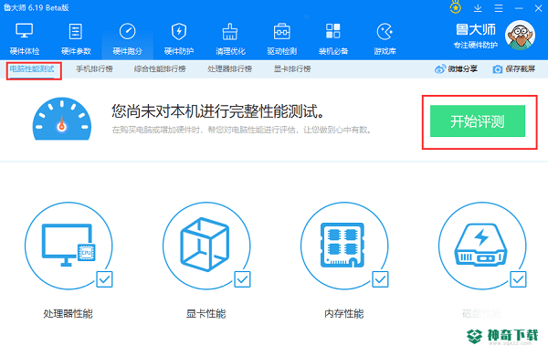This screenshot has height=356, width=548.
Task: Close the 鲁大师 window
Action: tap(538, 8)
